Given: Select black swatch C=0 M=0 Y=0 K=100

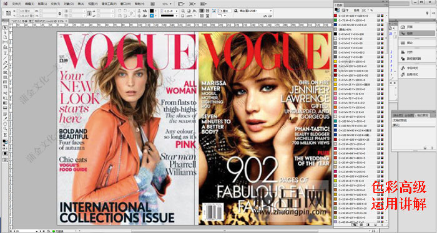Looking at the screenshot, I should 359,34.
